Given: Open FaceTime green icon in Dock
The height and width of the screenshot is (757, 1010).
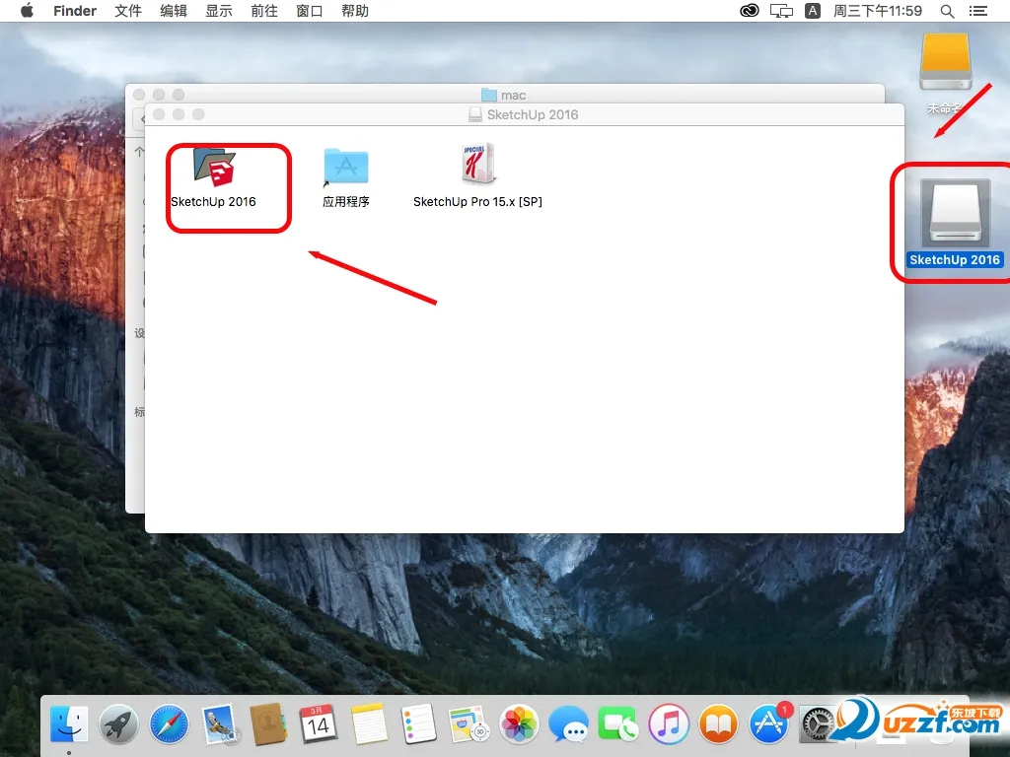Looking at the screenshot, I should point(618,724).
